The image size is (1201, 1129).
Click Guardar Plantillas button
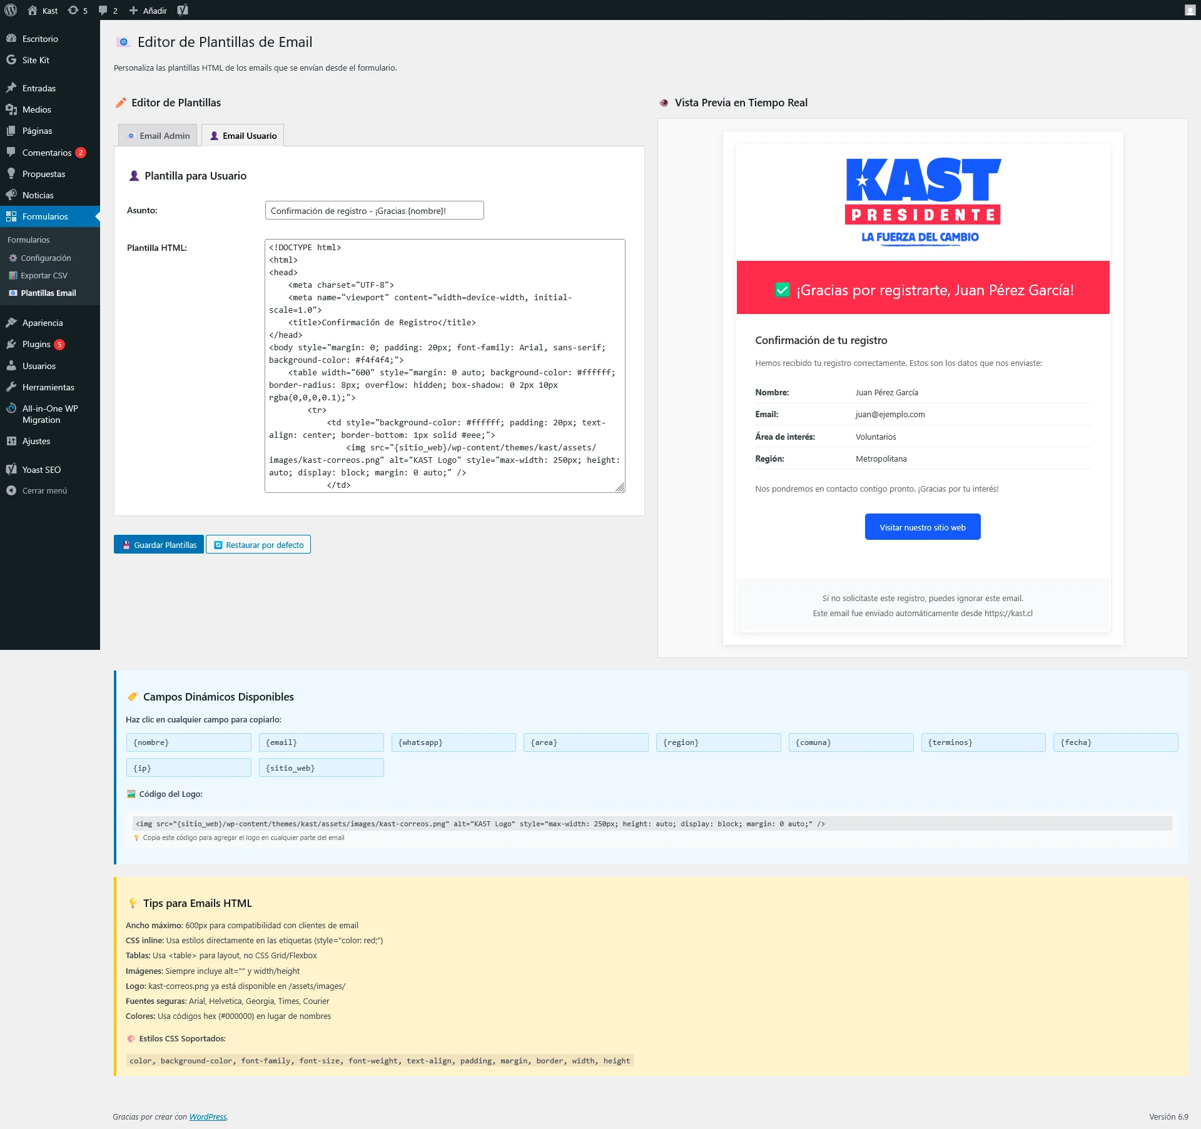159,545
